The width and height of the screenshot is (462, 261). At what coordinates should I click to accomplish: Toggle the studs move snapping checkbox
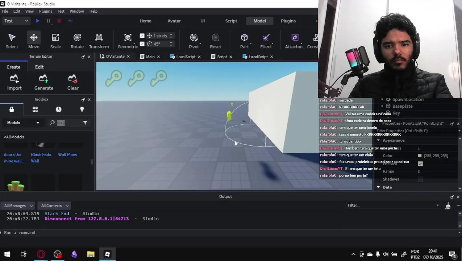142,36
